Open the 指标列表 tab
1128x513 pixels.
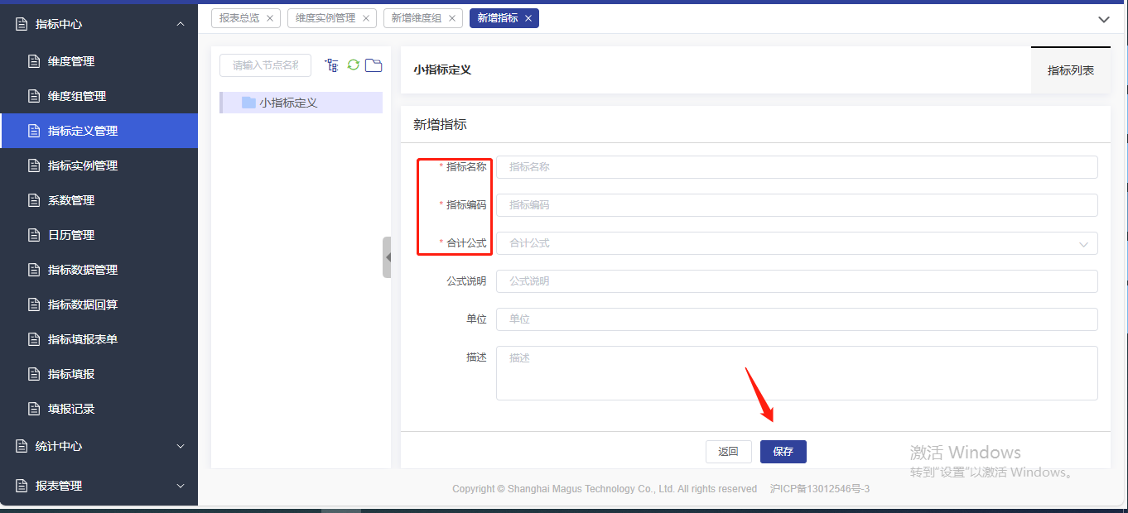coord(1070,70)
